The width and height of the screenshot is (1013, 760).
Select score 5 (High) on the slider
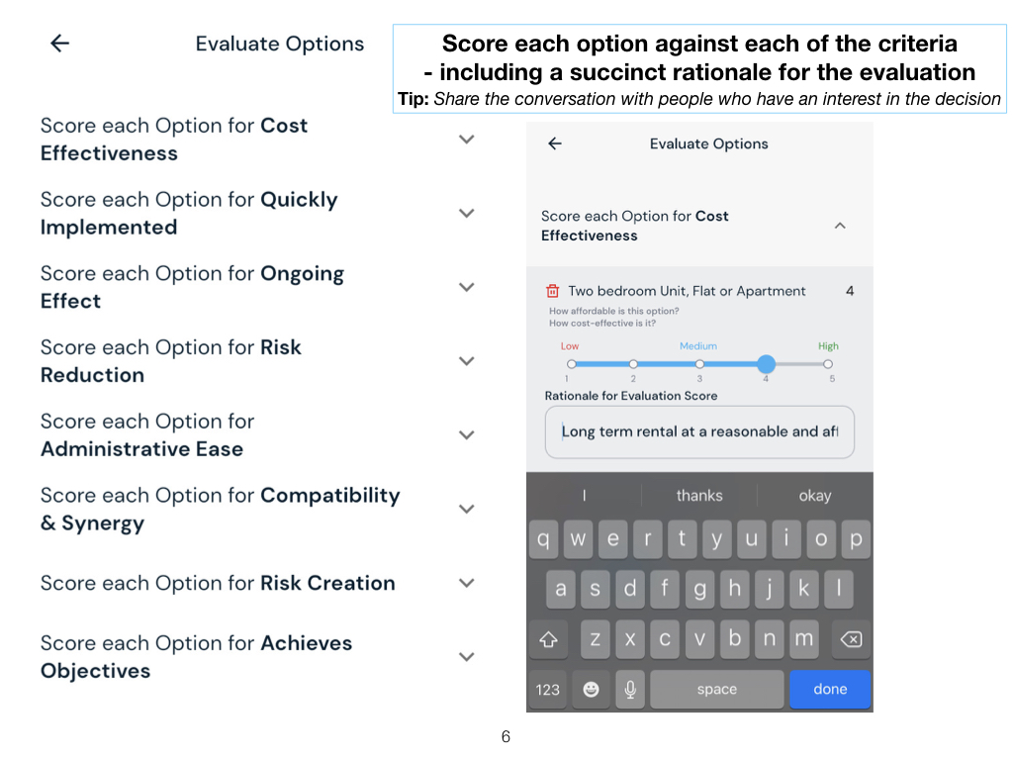828,364
